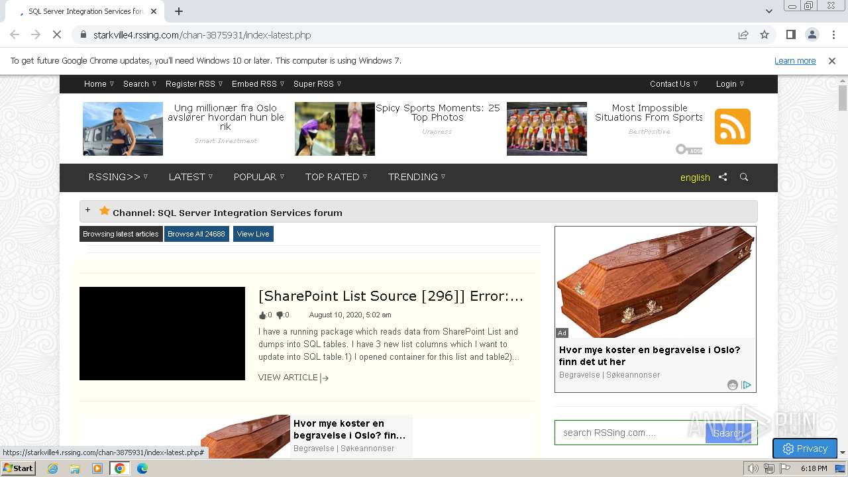Expand the Register RSS menu
848x477 pixels.
[194, 84]
